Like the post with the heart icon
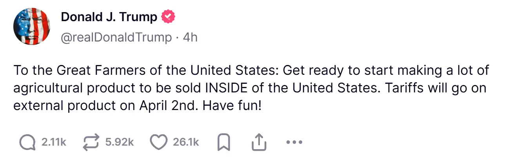 (x=159, y=143)
